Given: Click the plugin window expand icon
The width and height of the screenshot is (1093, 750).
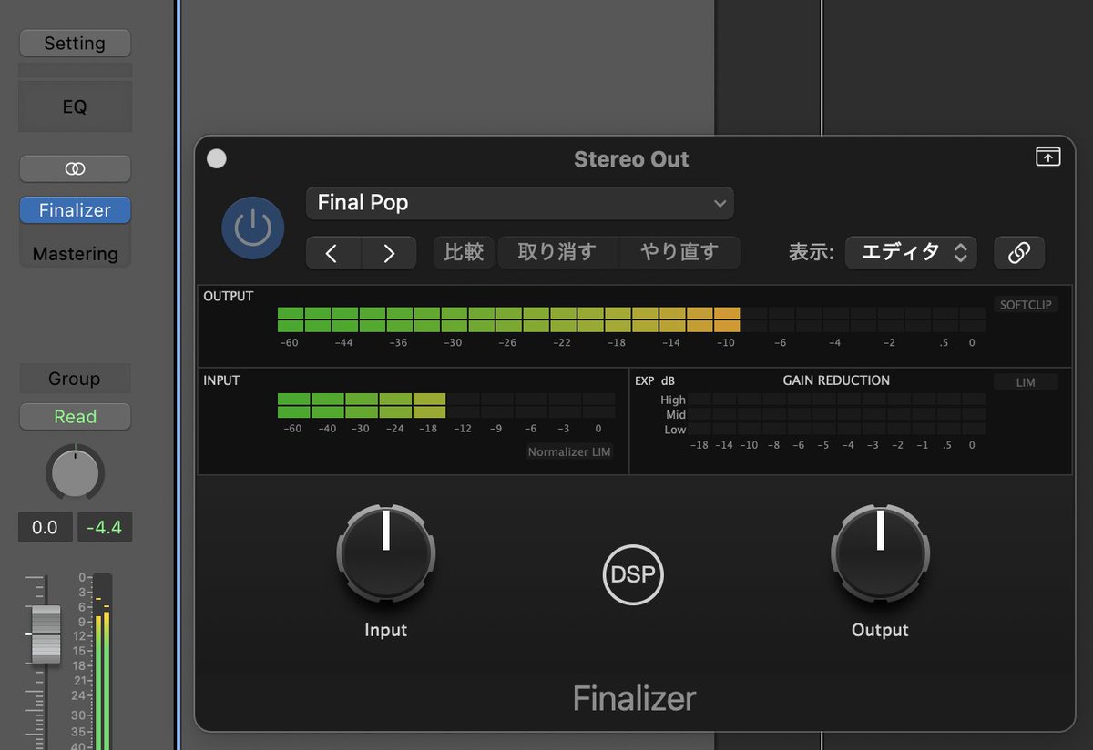Looking at the screenshot, I should click(x=1048, y=157).
